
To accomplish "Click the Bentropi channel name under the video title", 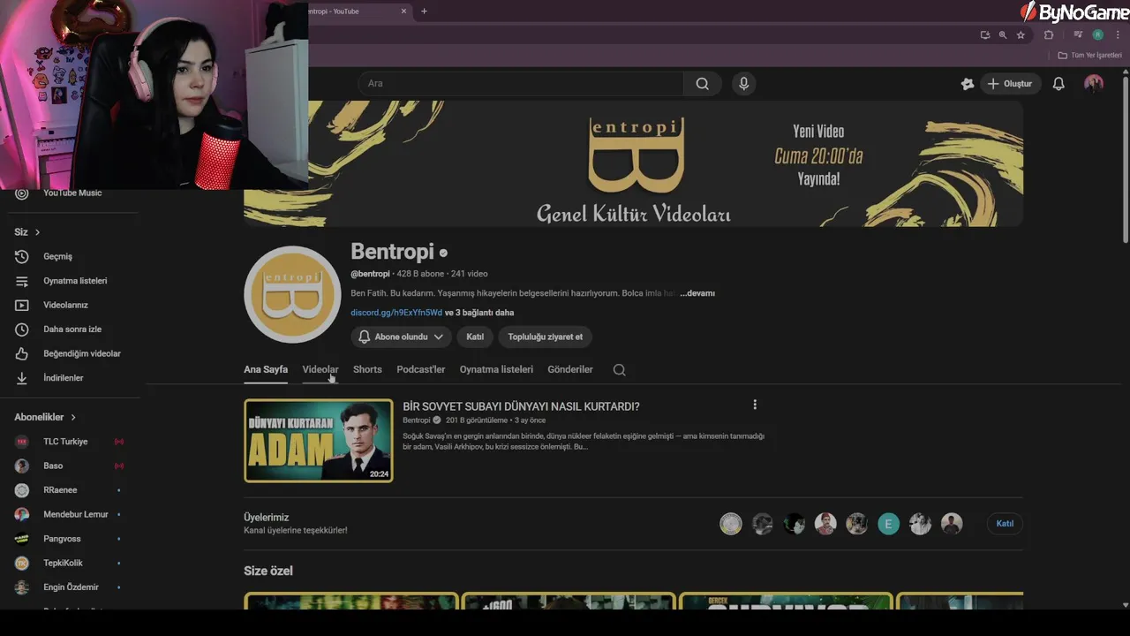I will pos(416,420).
